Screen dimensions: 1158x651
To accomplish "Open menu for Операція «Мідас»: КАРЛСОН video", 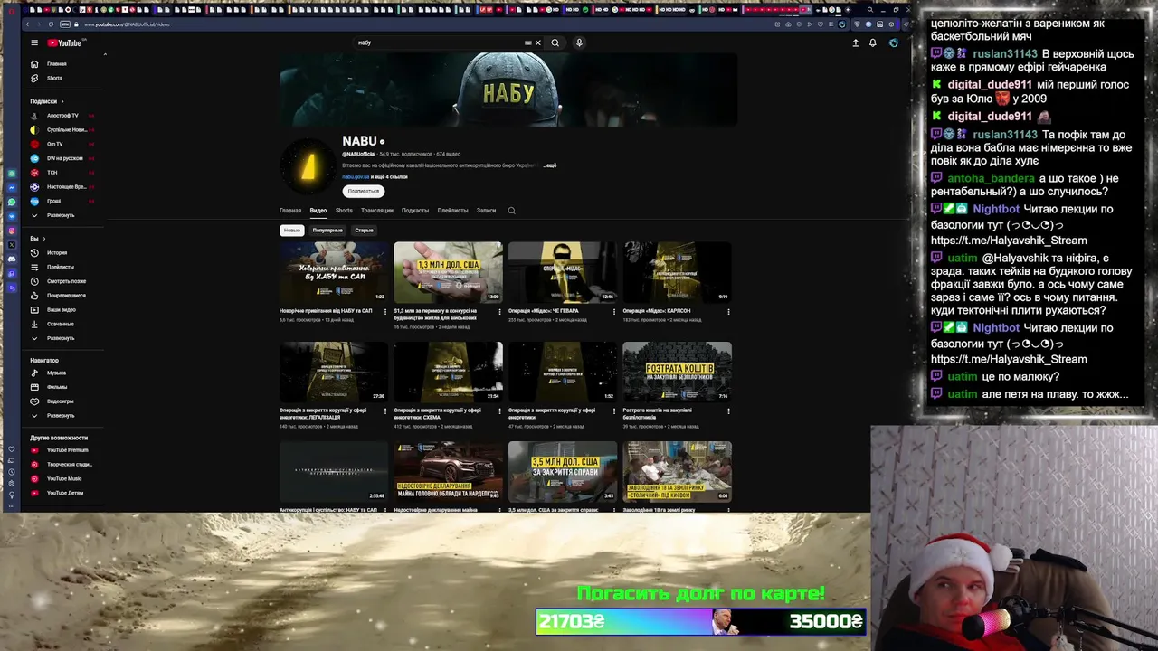I will click(x=728, y=312).
